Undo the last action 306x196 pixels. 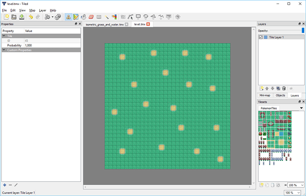[31, 17]
